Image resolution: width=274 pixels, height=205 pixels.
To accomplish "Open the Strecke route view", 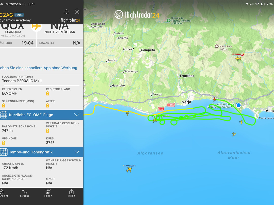I will (x=24, y=193).
